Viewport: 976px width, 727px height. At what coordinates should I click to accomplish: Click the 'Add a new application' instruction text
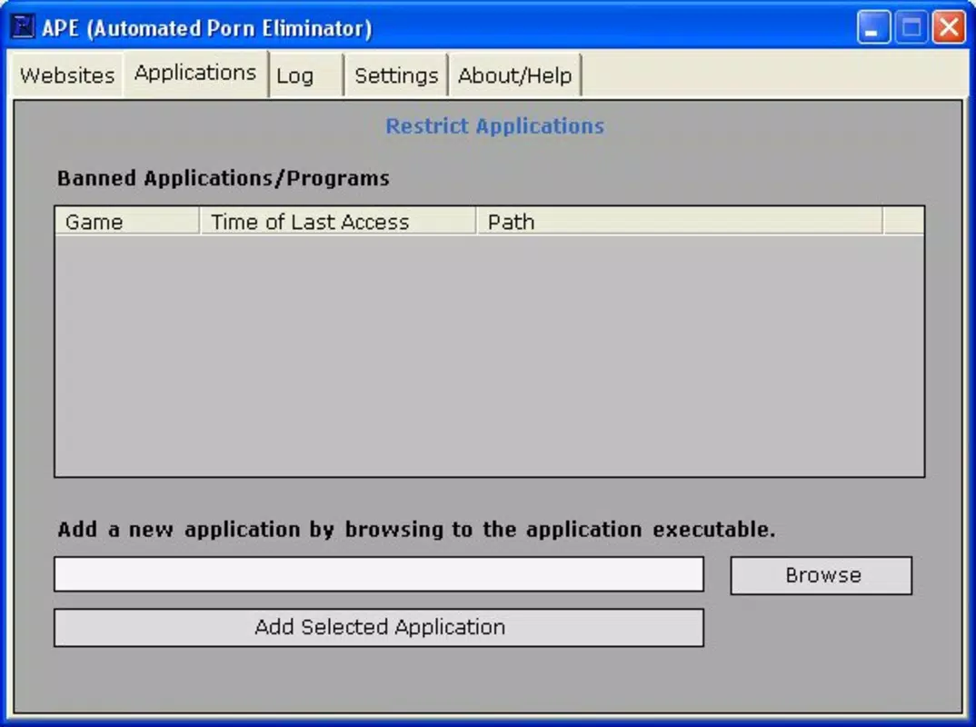pos(416,530)
